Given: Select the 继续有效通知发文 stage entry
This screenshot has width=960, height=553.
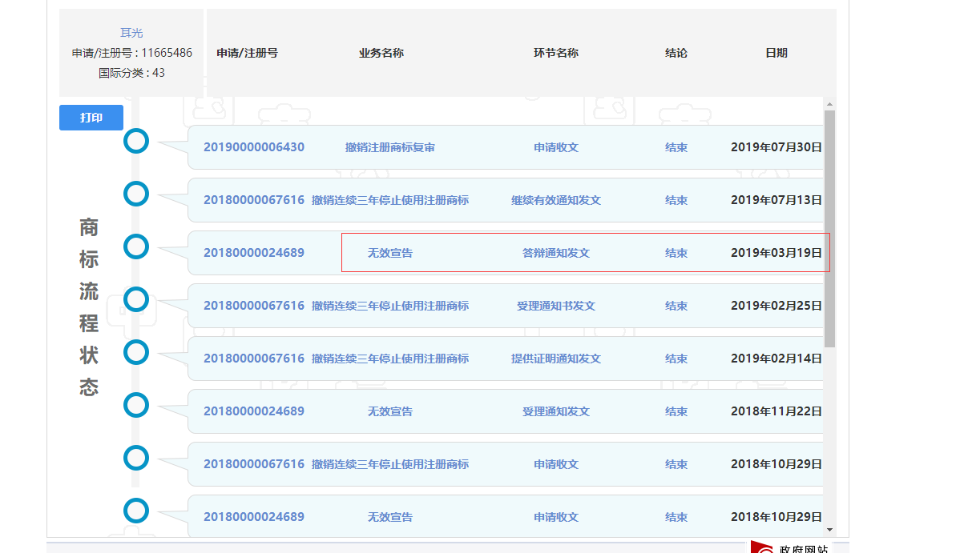Looking at the screenshot, I should tap(556, 200).
